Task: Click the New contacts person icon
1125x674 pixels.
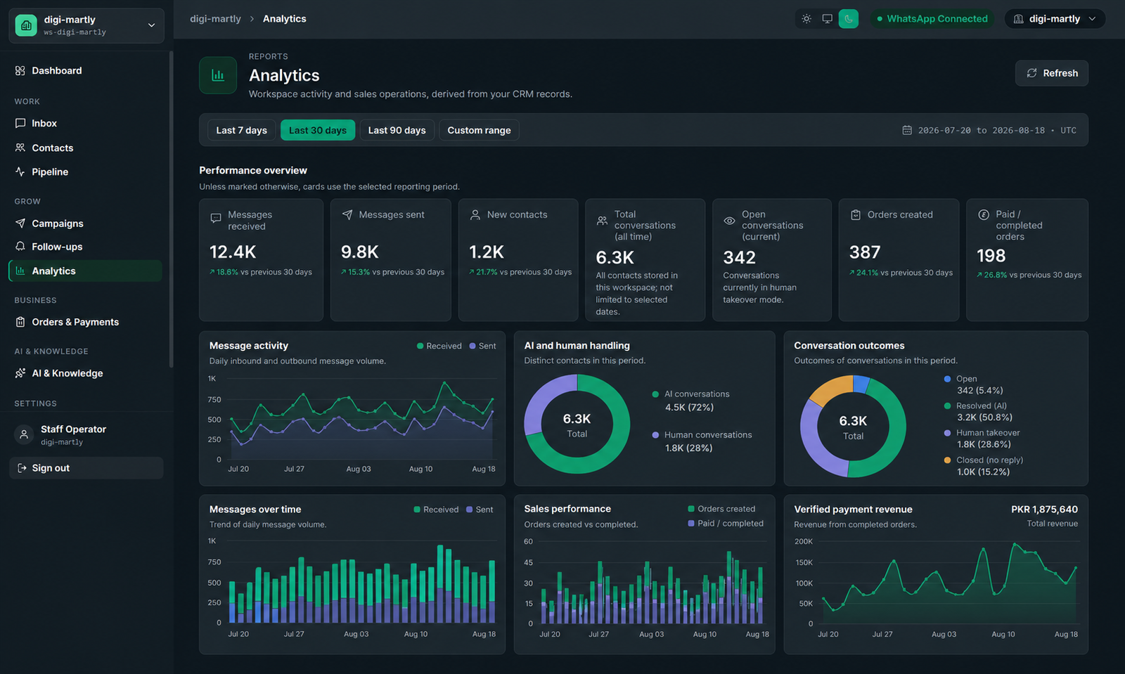Action: click(x=475, y=215)
